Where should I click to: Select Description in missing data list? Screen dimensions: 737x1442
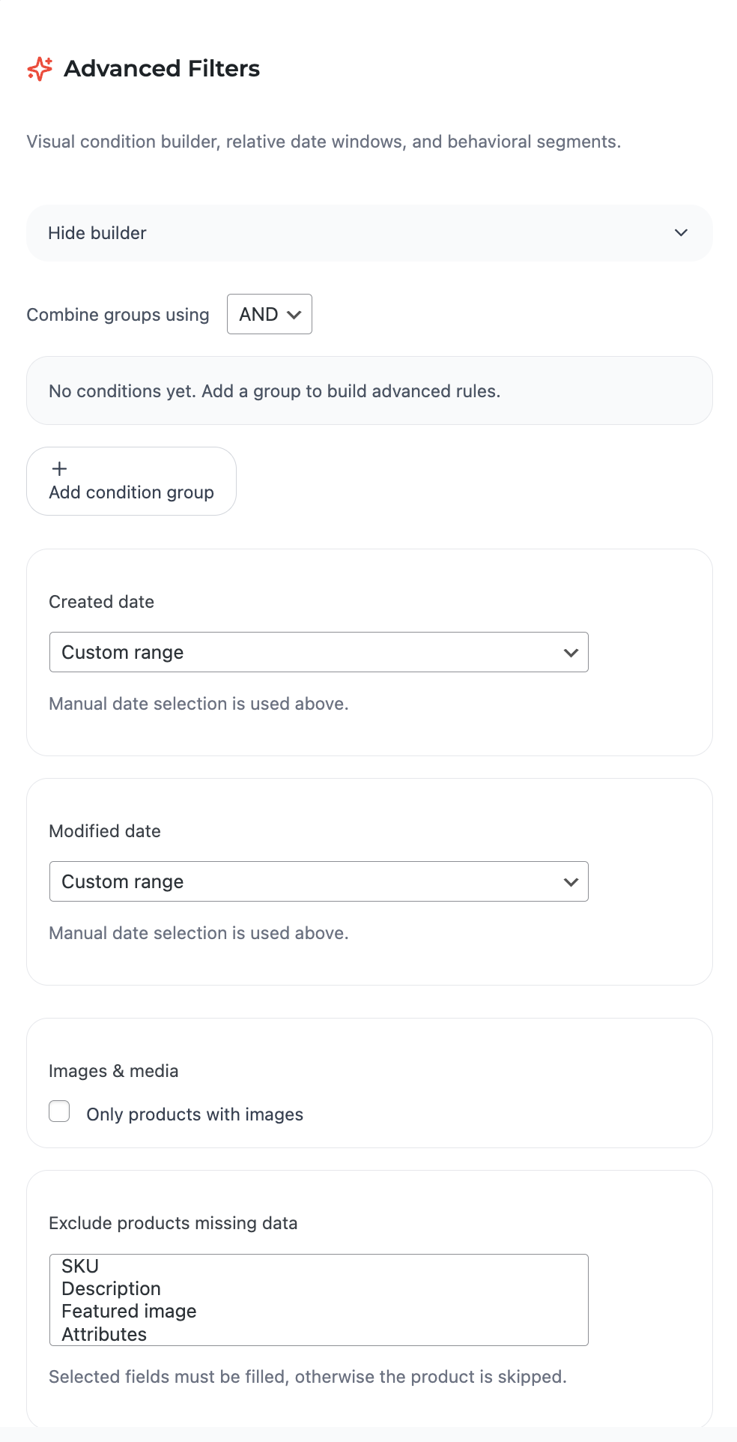[x=112, y=1288]
